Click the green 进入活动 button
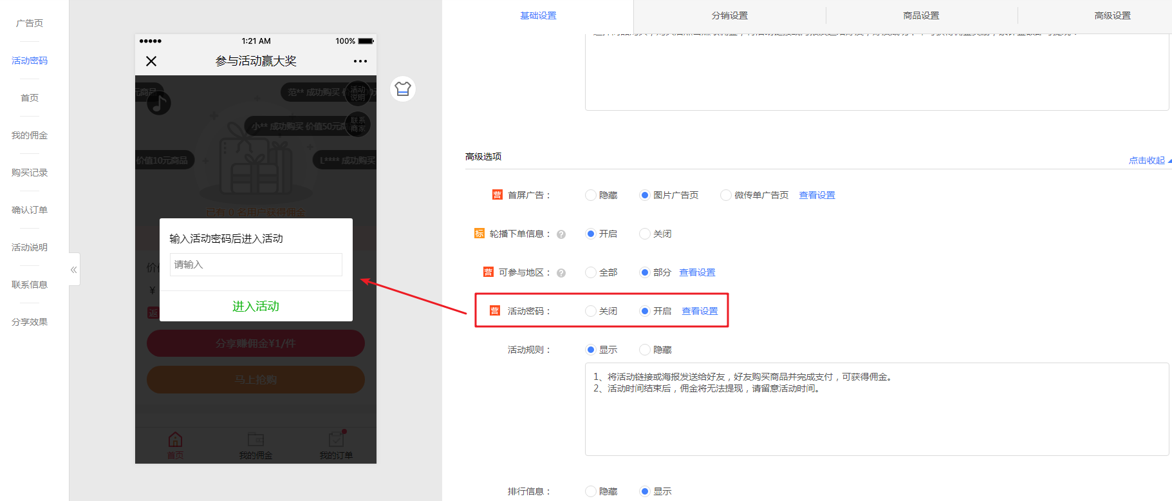Image resolution: width=1172 pixels, height=501 pixels. pos(256,307)
